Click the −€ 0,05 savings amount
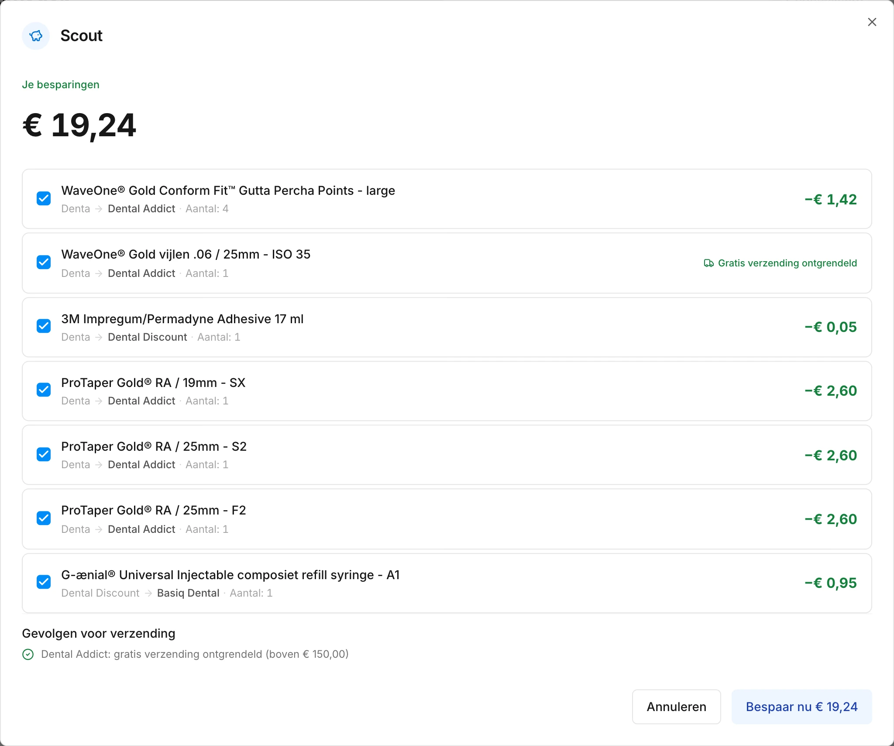 coord(831,327)
